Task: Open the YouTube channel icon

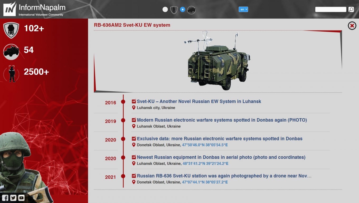Action: [21, 198]
